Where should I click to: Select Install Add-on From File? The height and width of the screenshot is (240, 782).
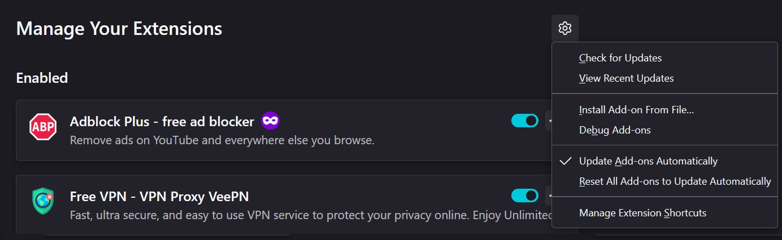636,110
